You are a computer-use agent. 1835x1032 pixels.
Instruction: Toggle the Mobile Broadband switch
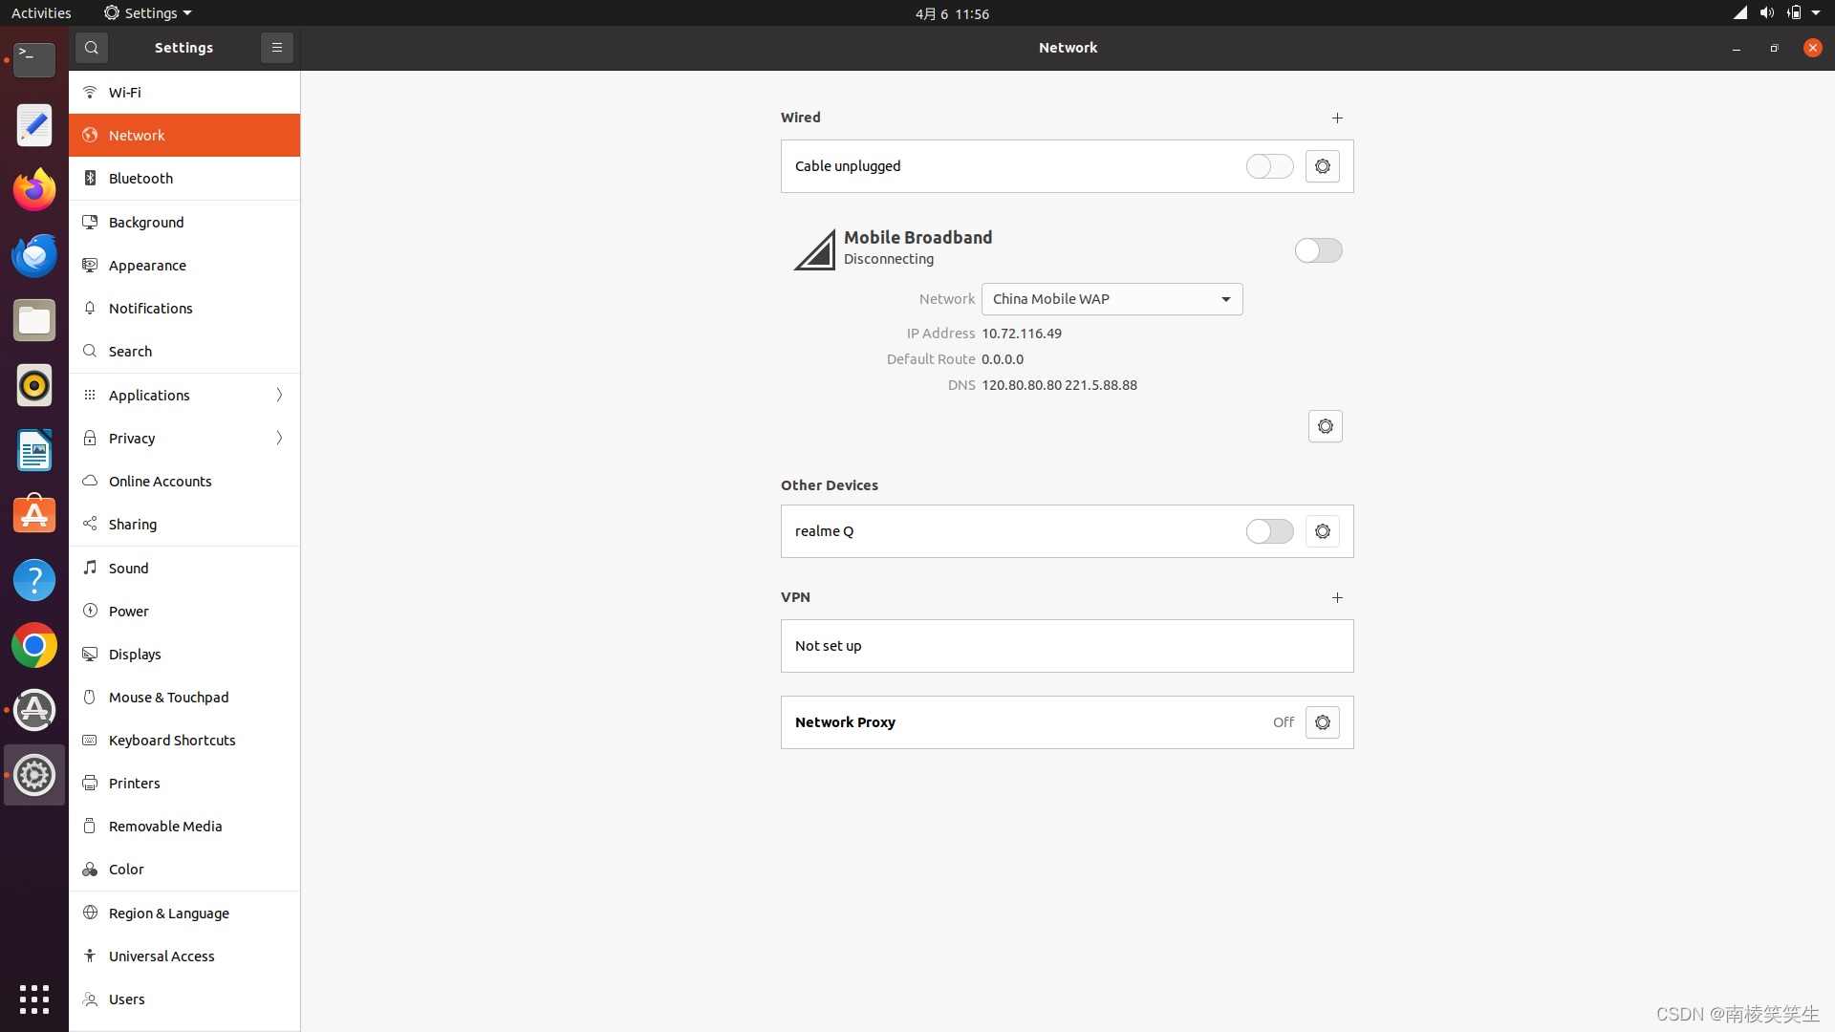(1318, 250)
